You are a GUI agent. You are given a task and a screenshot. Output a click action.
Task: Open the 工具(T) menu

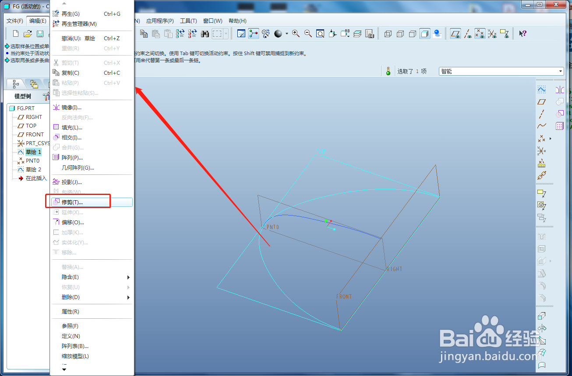point(188,21)
